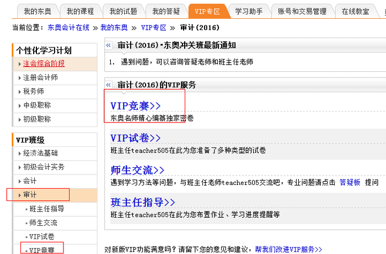Screen dimensions: 386x254
Task: Switch to the 我的课程 tab
Action: pos(79,10)
